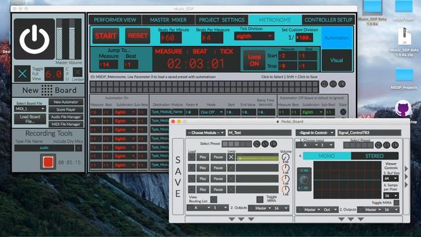Switch to the CONTROLLER SETUP tab
Image resolution: width=421 pixels, height=237 pixels.
pyautogui.click(x=328, y=20)
